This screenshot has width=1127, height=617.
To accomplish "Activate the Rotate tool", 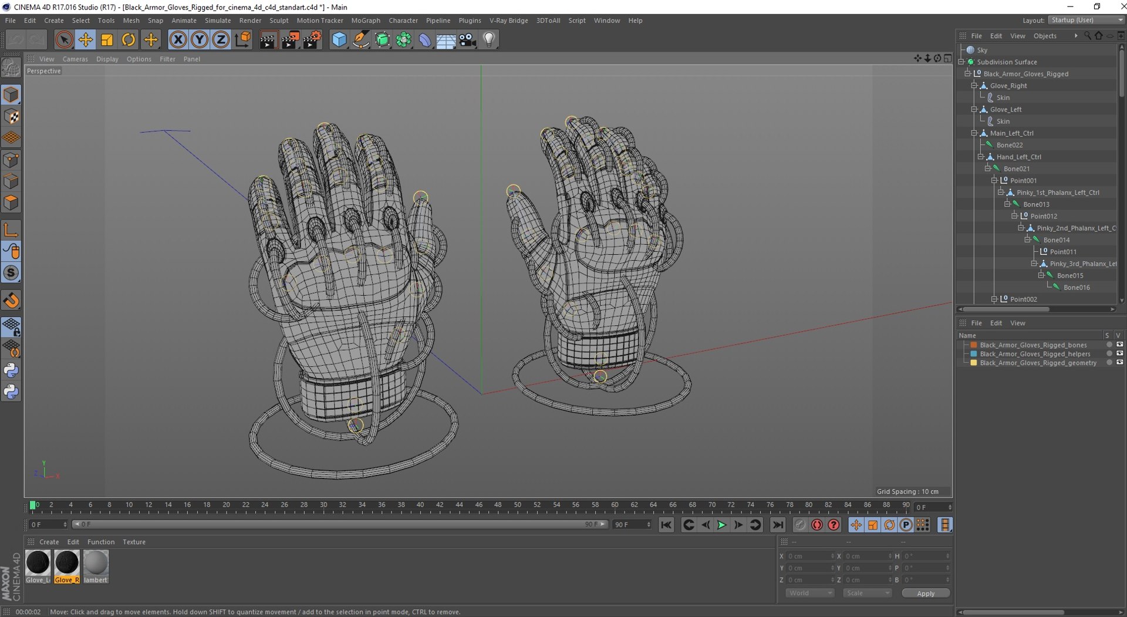I will [x=129, y=40].
